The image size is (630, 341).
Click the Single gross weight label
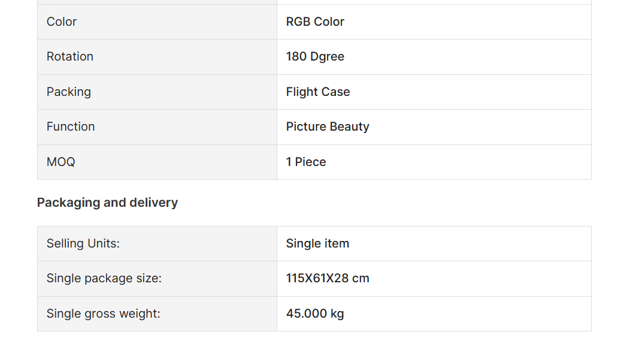(x=103, y=313)
